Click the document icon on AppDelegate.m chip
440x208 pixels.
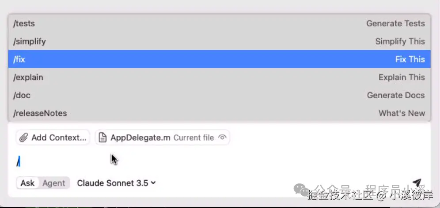[102, 137]
